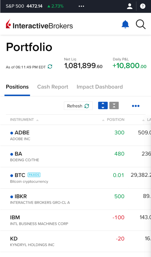Open the search magnifier icon
This screenshot has width=151, height=257.
click(x=141, y=24)
